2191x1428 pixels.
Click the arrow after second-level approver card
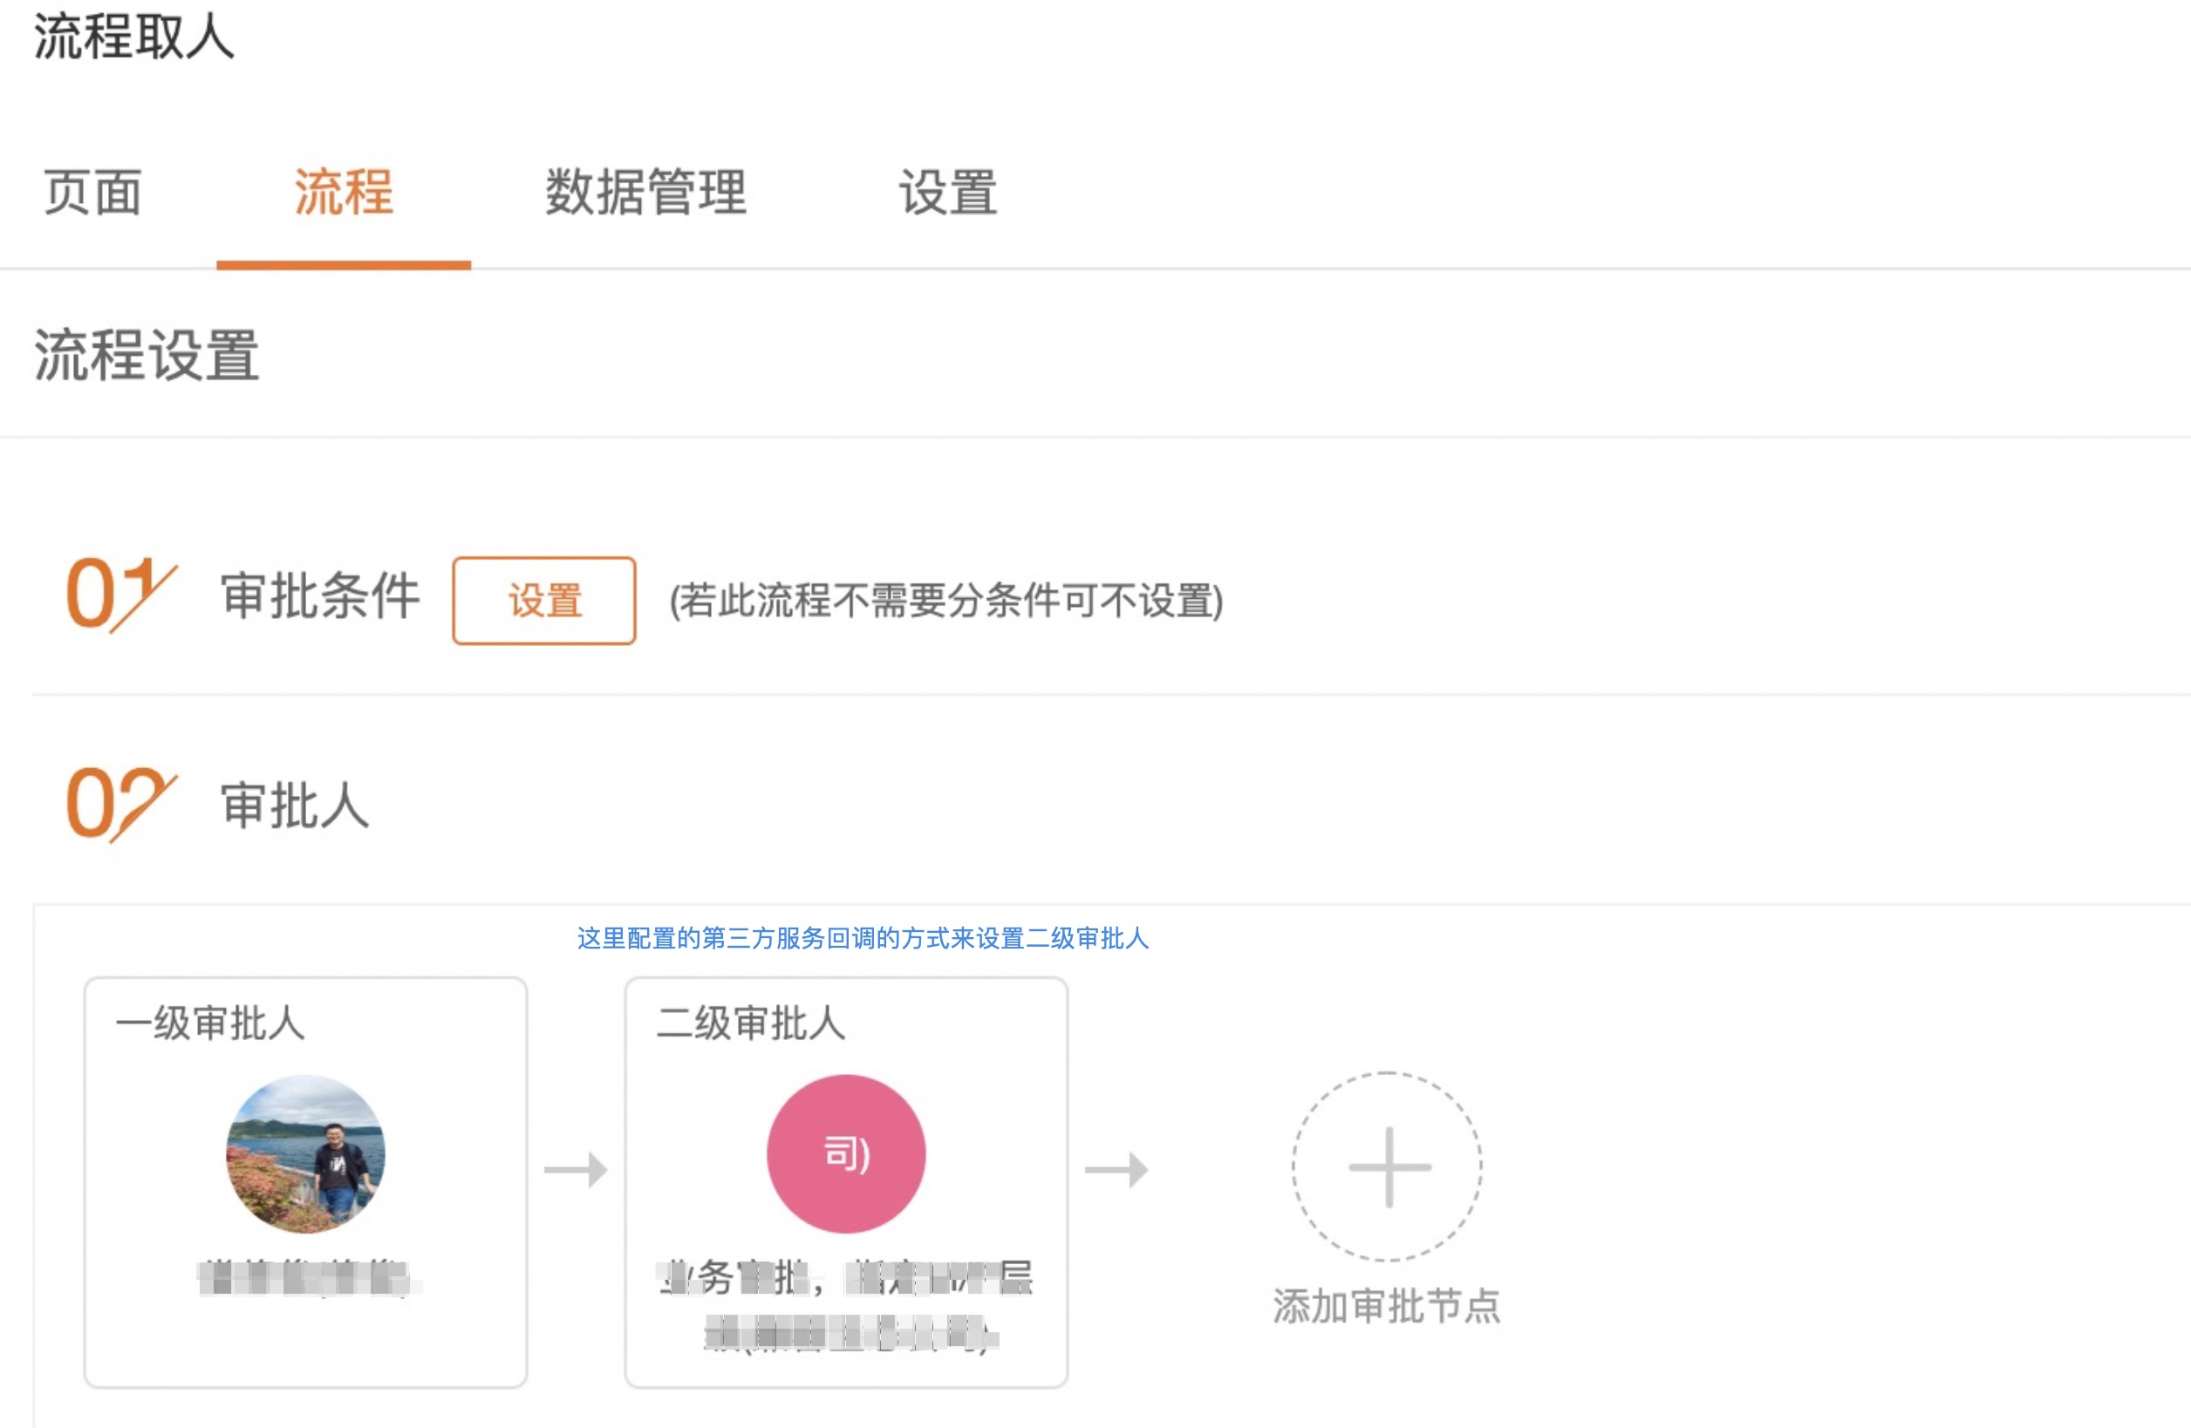(1116, 1169)
